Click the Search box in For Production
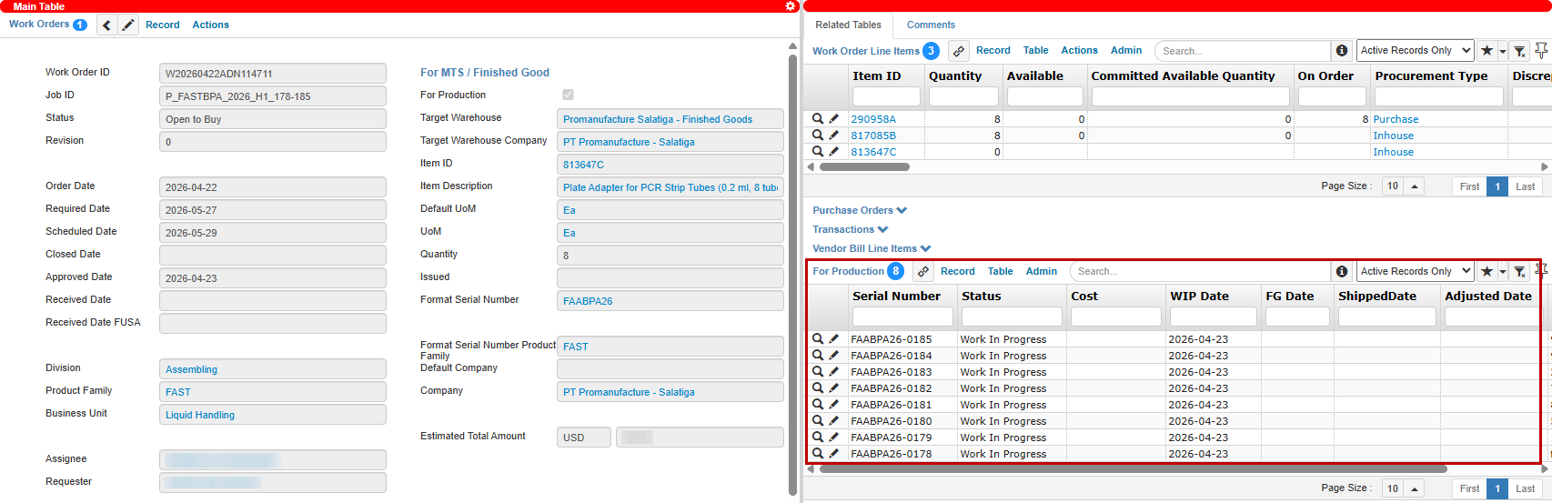The image size is (1552, 503). [x=1200, y=272]
